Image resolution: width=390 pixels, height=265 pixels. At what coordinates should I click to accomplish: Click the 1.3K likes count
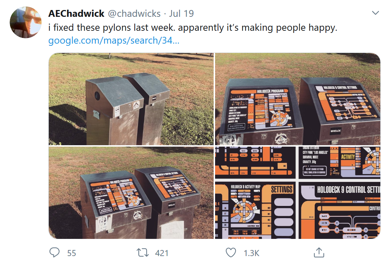[252, 253]
